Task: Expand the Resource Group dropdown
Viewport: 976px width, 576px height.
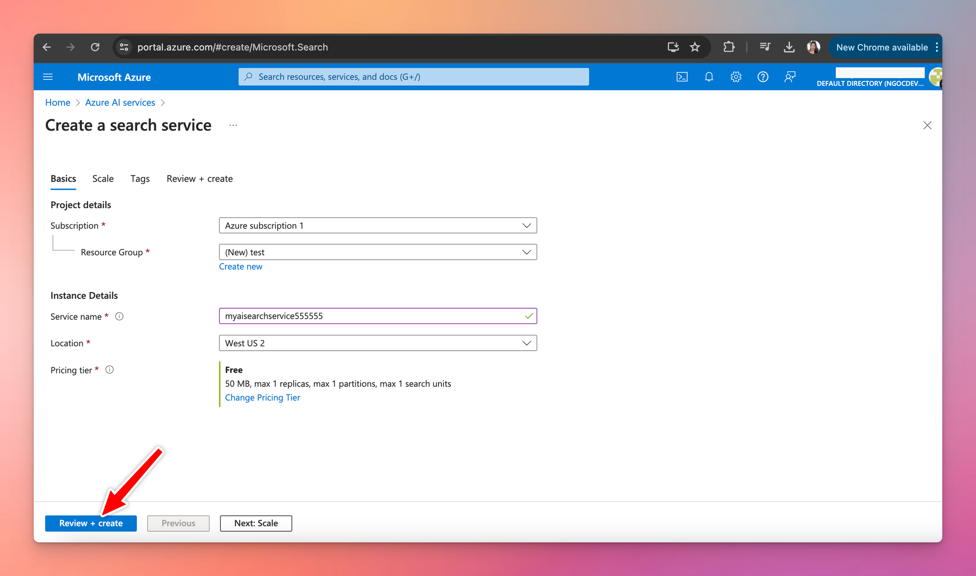Action: click(378, 252)
